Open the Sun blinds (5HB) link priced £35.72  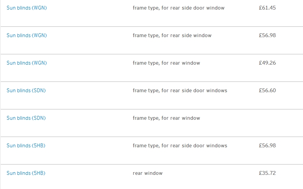click(26, 173)
